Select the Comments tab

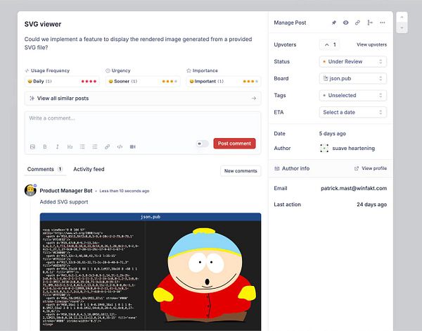45,169
